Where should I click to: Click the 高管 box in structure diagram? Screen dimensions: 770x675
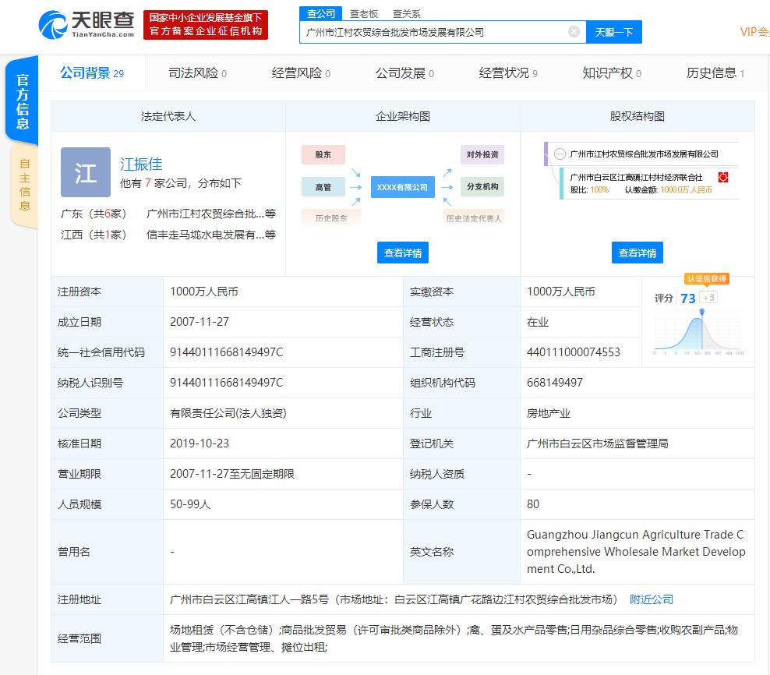(x=323, y=187)
